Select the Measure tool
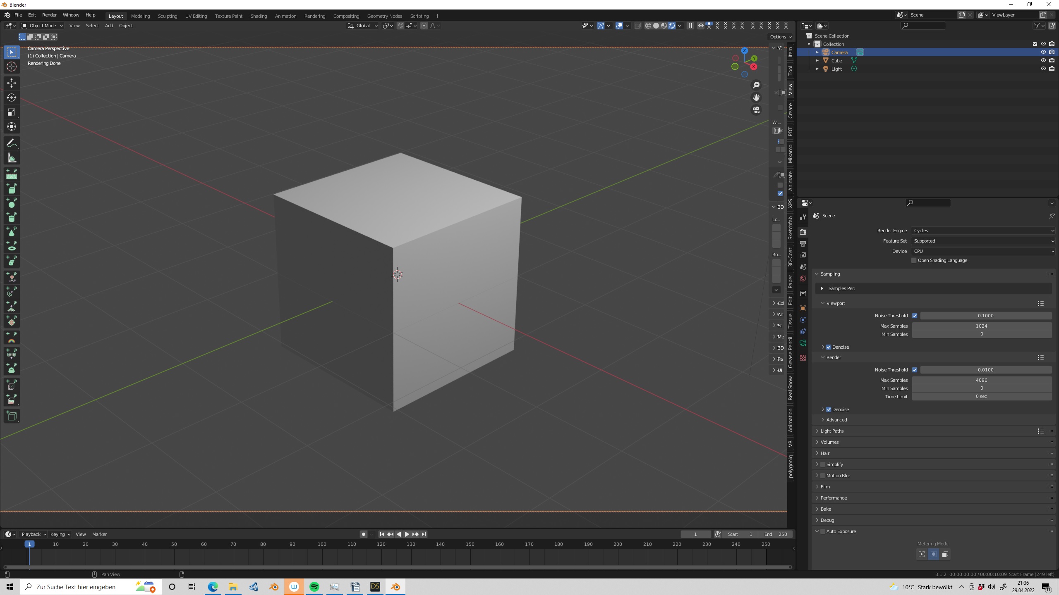Screen dimensions: 1059x595 (x=12, y=158)
